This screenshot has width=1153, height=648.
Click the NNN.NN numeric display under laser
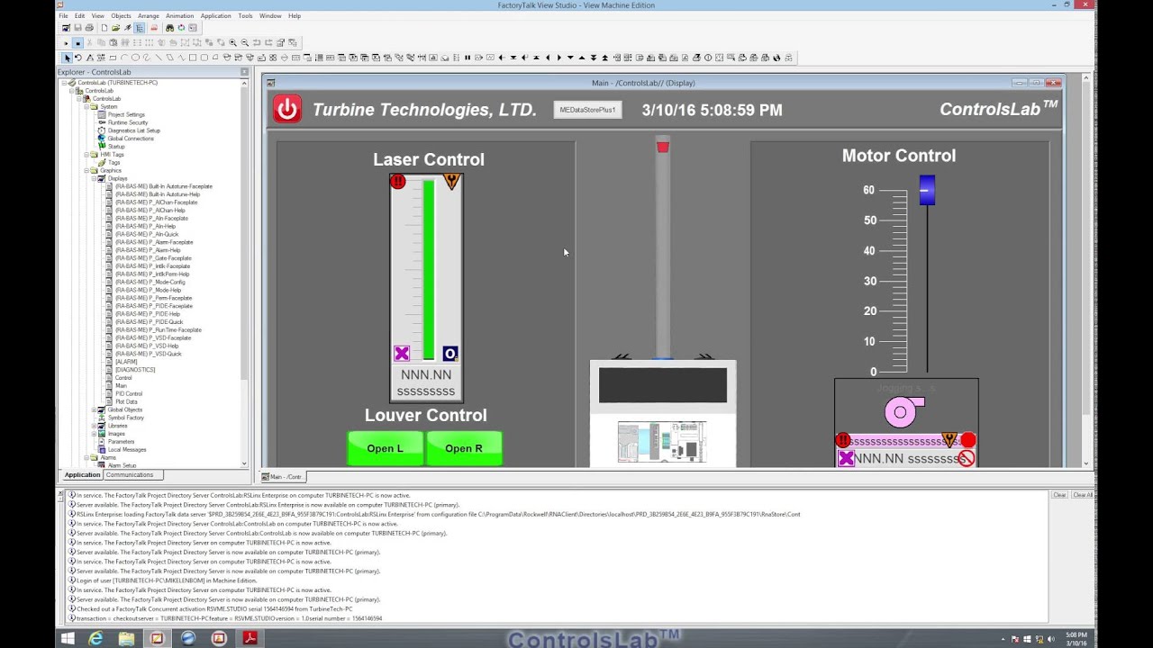426,375
